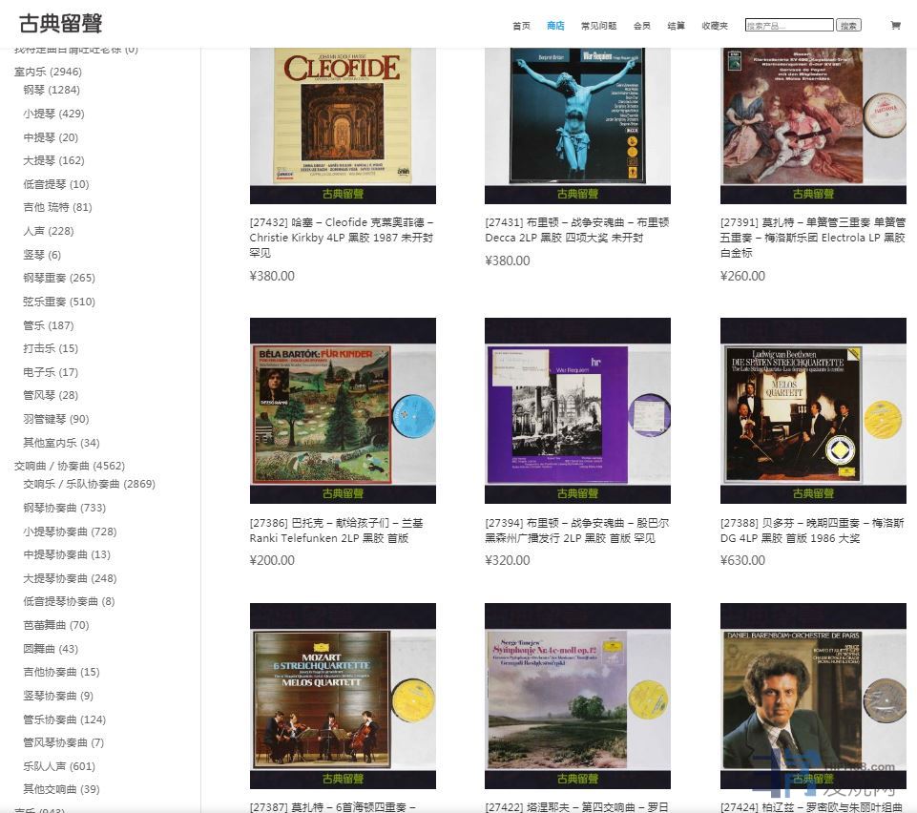Screen dimensions: 917x813
Task: Open the Beethoven Melos Quartett album image
Action: pyautogui.click(x=812, y=410)
